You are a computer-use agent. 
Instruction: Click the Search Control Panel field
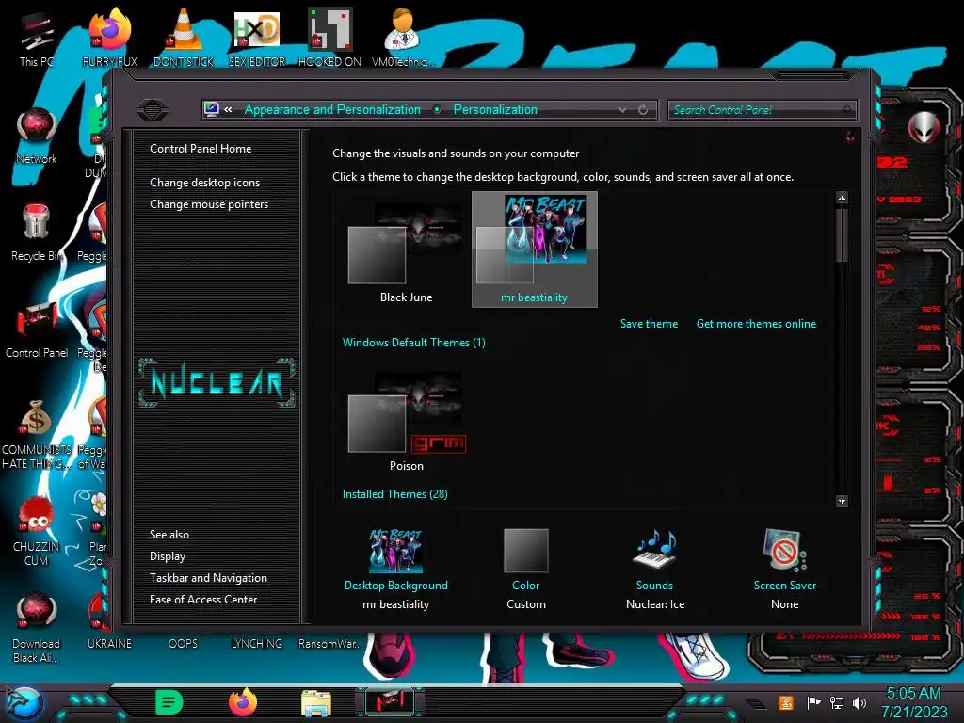click(762, 110)
